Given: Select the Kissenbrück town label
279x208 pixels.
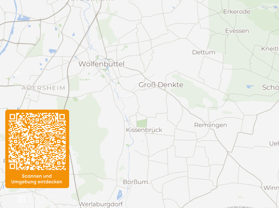Looking at the screenshot, I should pos(144,130).
